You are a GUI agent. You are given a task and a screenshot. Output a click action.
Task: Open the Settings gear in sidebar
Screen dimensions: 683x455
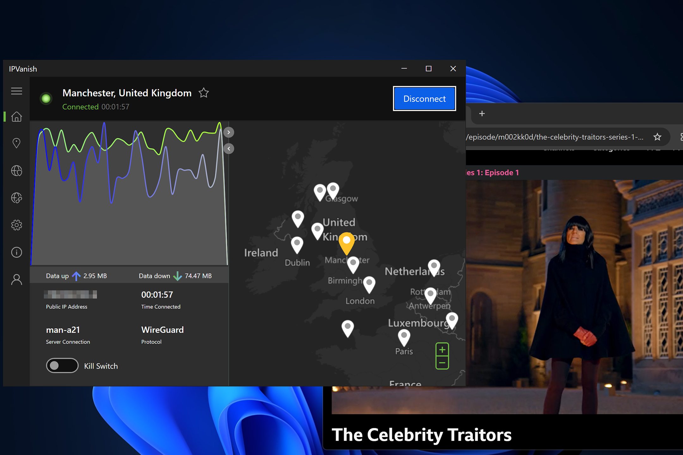pyautogui.click(x=16, y=225)
